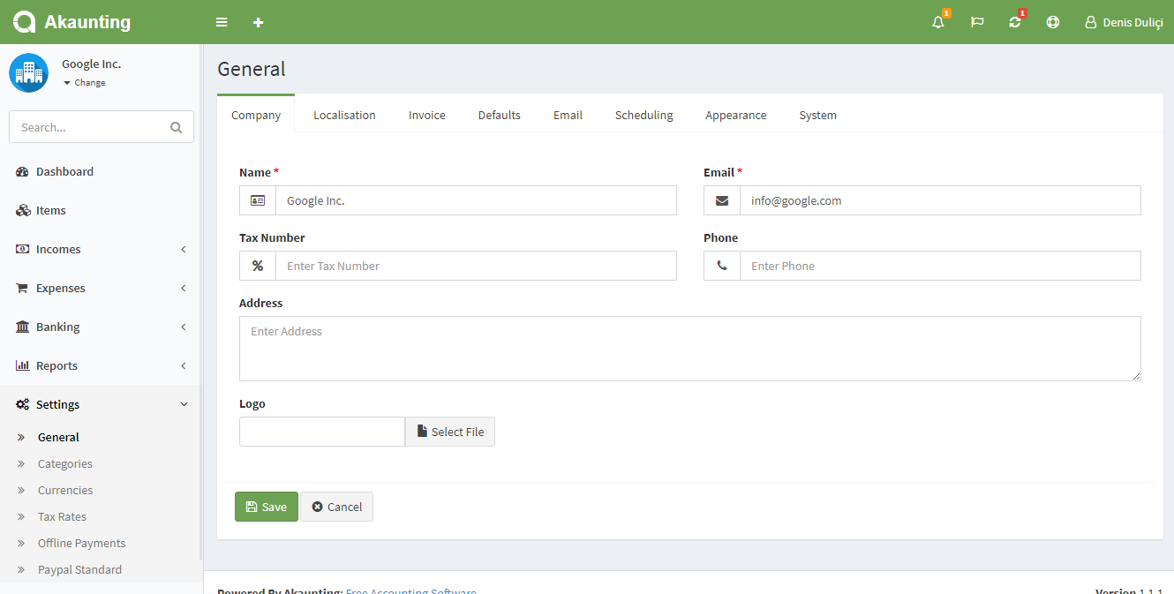Switch to the Localisation tab
Image resolution: width=1174 pixels, height=594 pixels.
tap(344, 115)
